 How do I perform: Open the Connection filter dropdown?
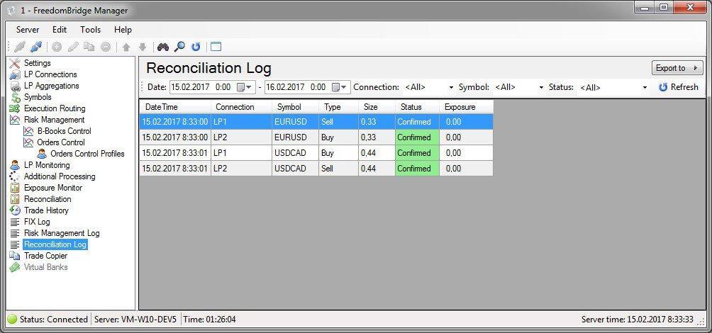(428, 87)
